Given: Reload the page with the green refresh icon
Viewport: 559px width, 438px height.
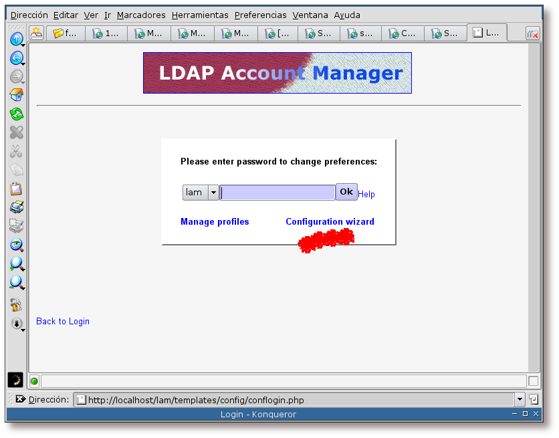Looking at the screenshot, I should (x=16, y=114).
